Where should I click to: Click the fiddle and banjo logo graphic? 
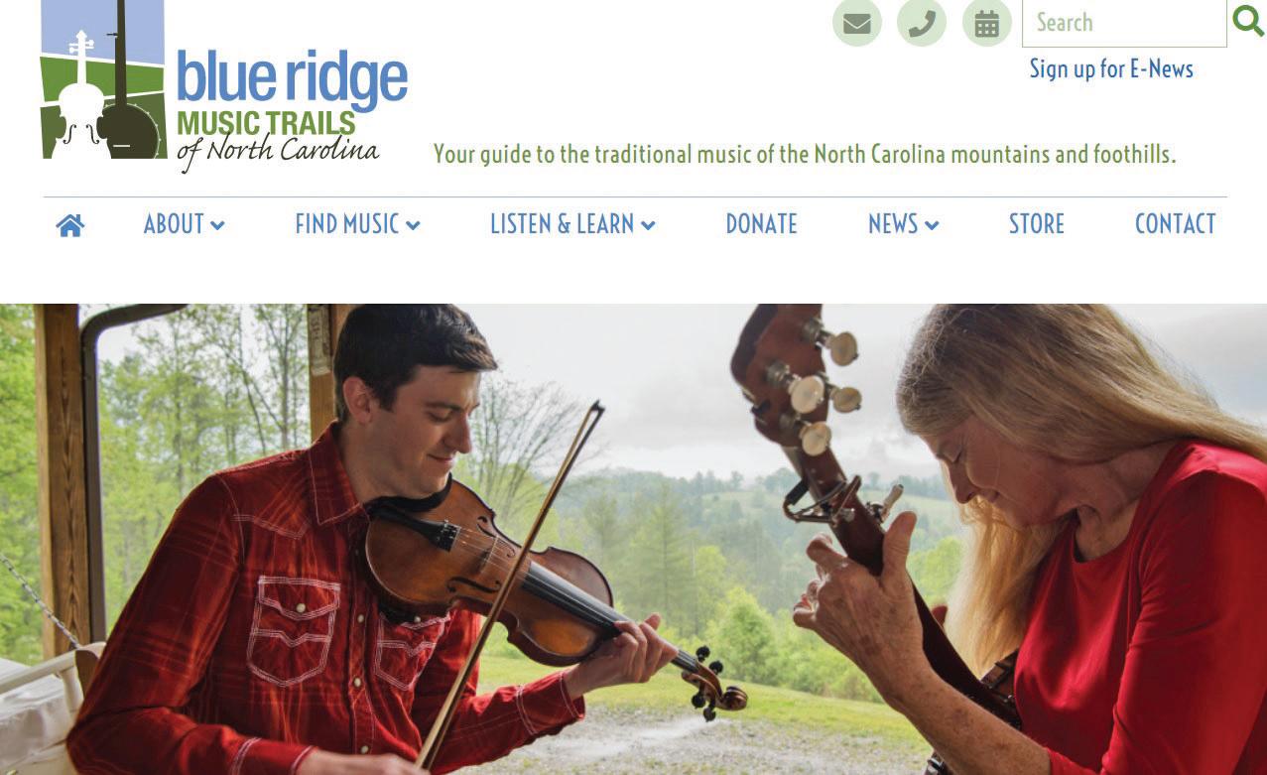coord(102,79)
